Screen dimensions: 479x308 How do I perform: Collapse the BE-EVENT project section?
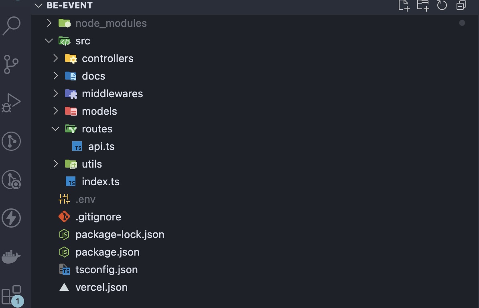pyautogui.click(x=38, y=6)
